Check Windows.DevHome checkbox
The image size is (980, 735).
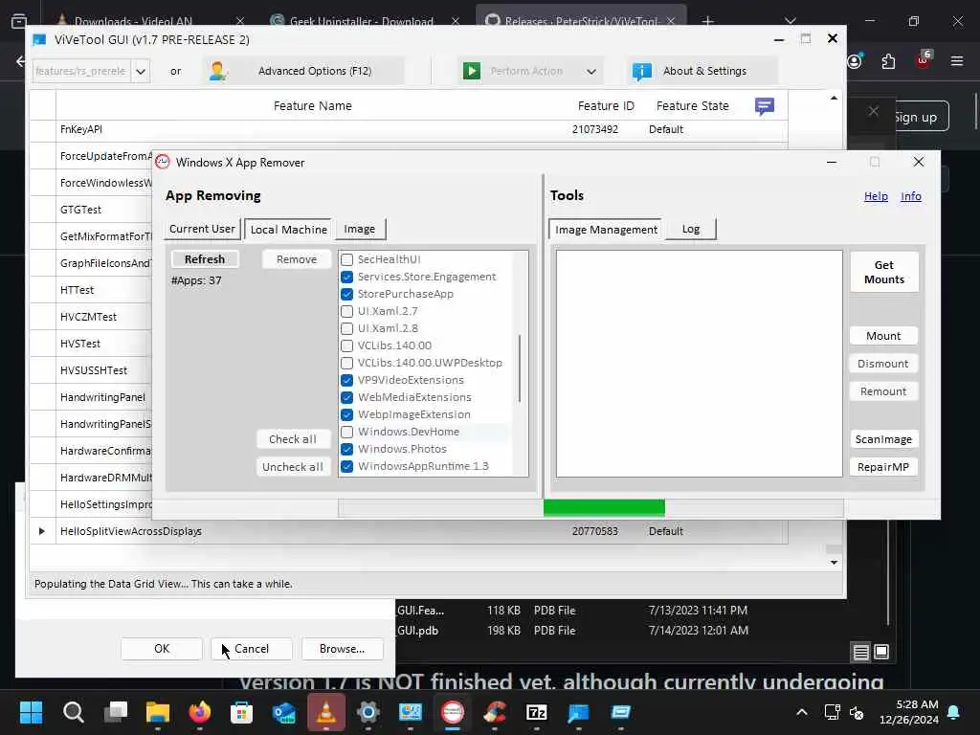346,432
